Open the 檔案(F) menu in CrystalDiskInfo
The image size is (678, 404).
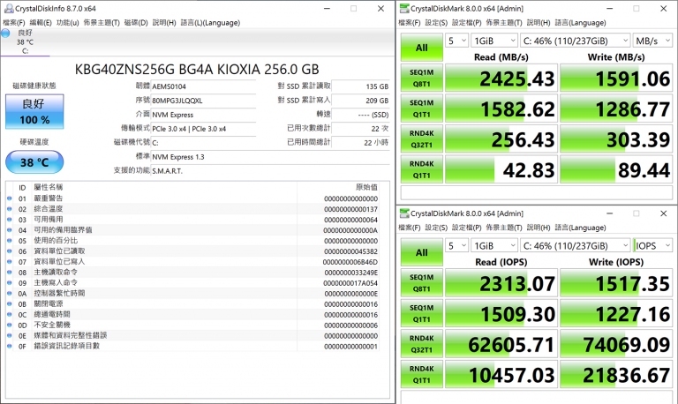[14, 22]
